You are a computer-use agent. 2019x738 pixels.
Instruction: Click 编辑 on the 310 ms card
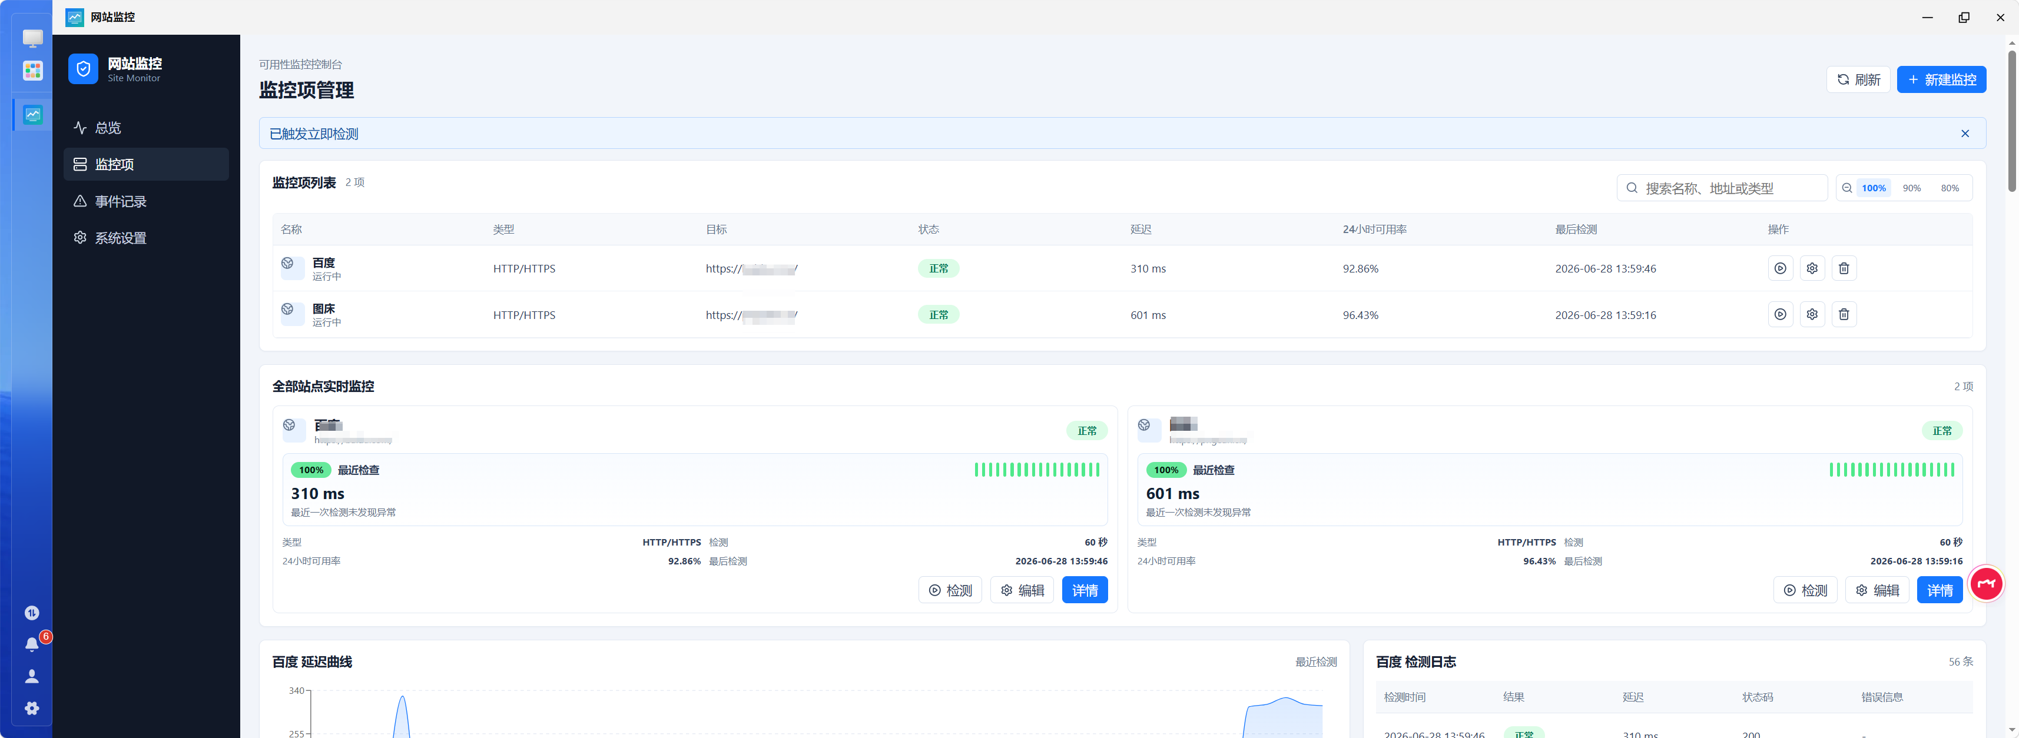[x=1022, y=590]
